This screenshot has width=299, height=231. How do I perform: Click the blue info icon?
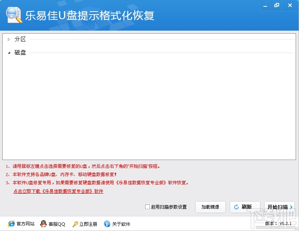pyautogui.click(x=107, y=224)
